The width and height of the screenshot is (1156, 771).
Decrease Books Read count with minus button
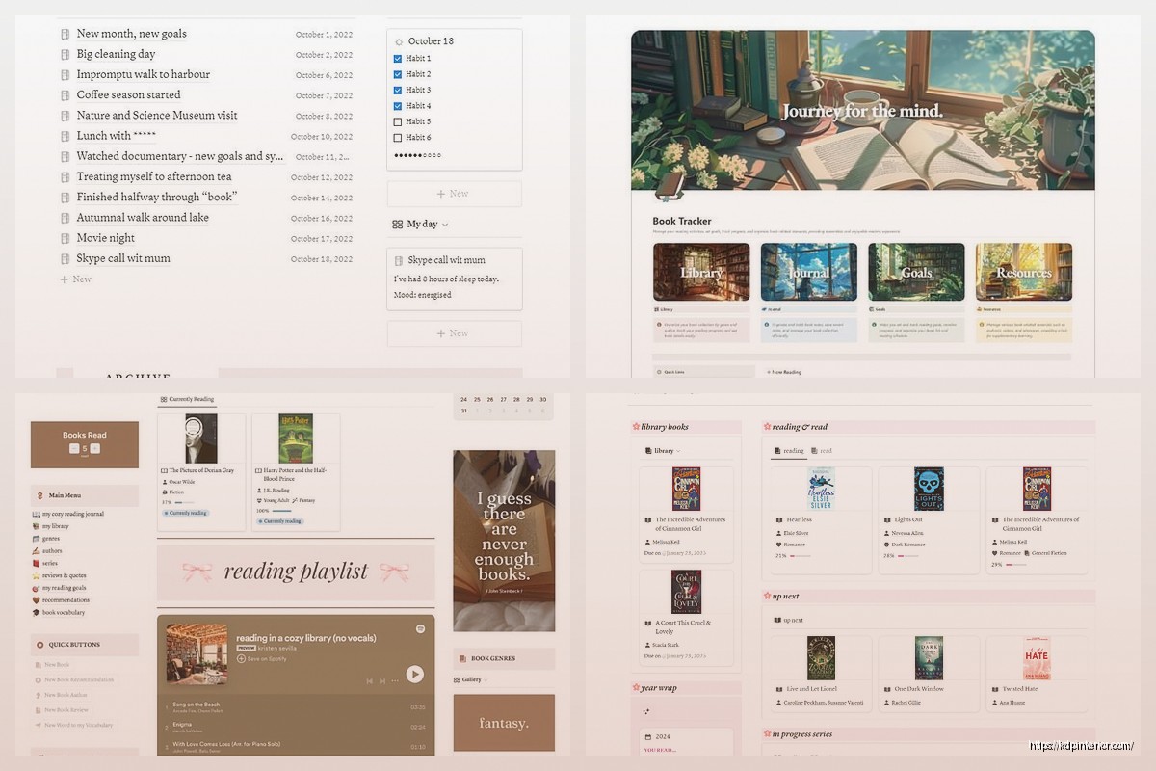coord(73,449)
